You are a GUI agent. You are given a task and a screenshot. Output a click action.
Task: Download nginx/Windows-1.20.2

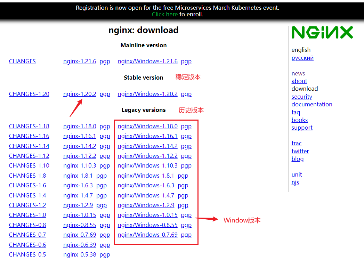pyautogui.click(x=148, y=94)
